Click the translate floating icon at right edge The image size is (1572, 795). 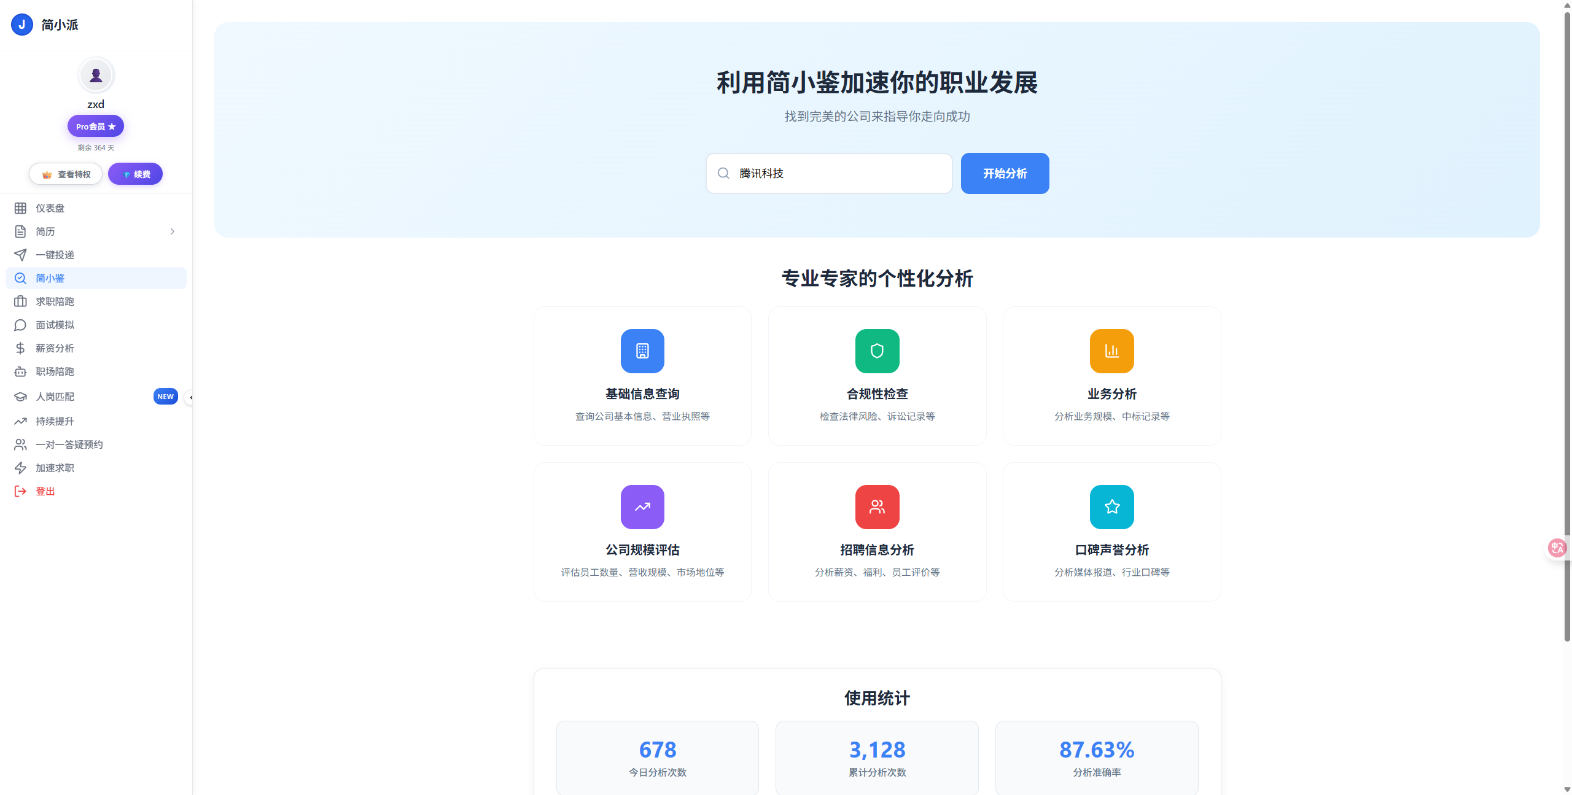point(1557,548)
